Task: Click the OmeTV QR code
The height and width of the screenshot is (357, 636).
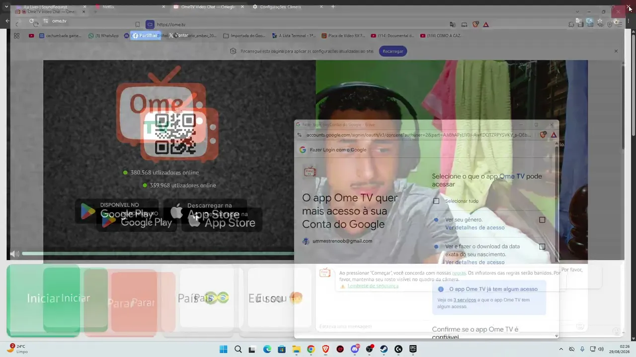Action: [x=175, y=134]
